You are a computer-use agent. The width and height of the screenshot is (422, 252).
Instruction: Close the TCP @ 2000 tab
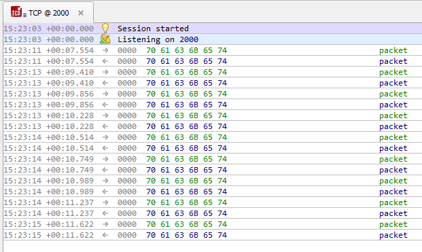(80, 13)
